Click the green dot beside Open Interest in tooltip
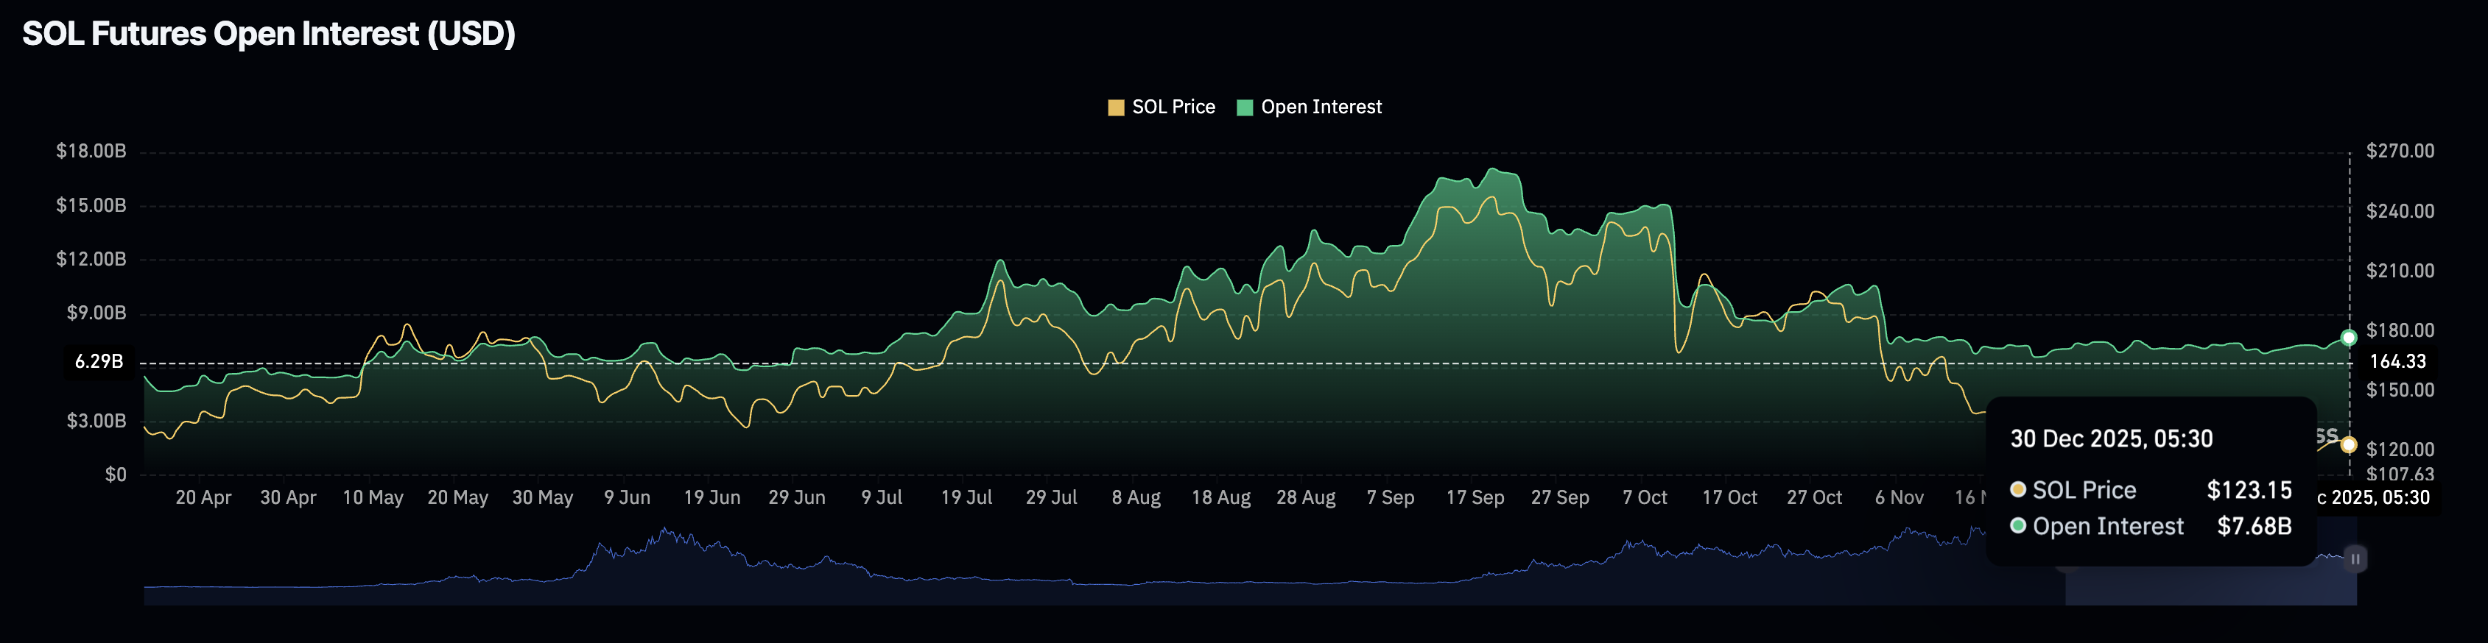The image size is (2488, 643). coord(2017,526)
